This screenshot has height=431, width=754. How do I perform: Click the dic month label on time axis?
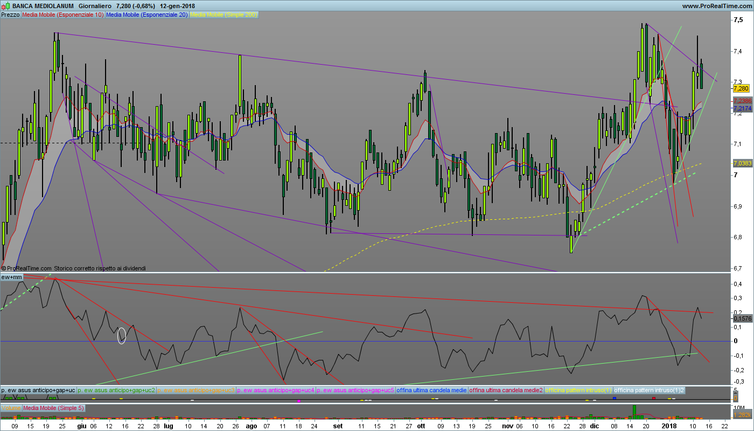pyautogui.click(x=594, y=426)
